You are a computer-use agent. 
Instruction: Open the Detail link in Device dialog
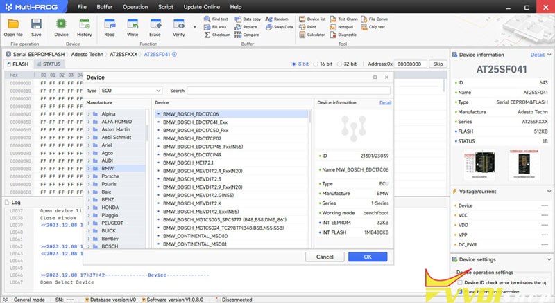coord(385,103)
